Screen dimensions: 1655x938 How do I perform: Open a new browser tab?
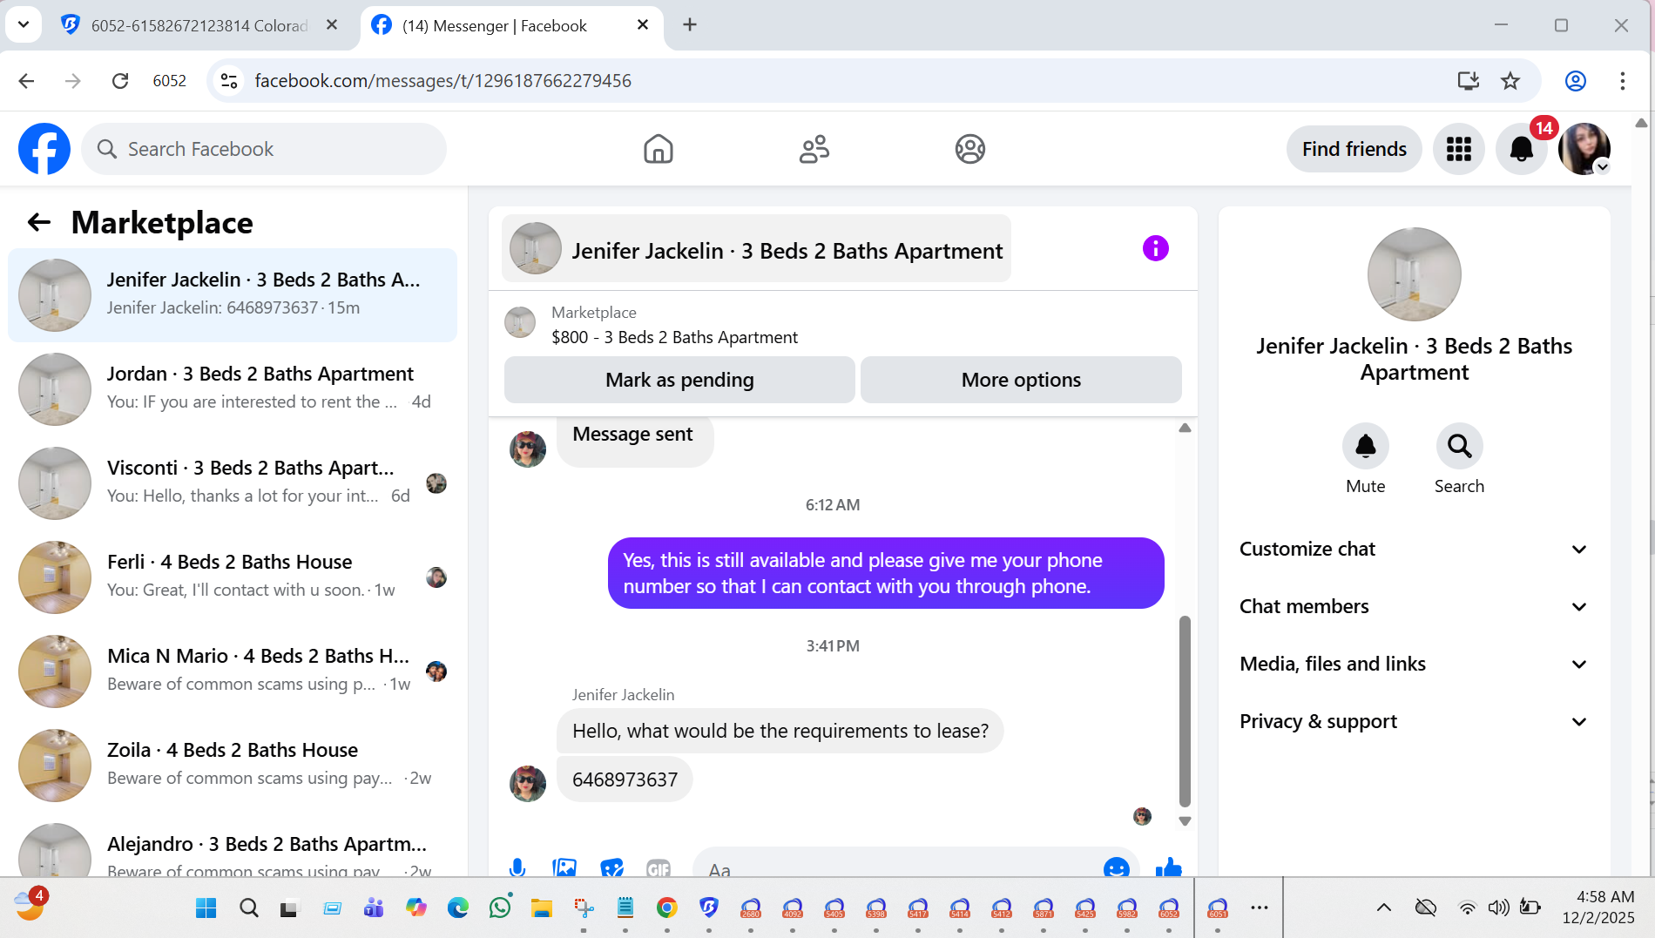click(x=690, y=24)
